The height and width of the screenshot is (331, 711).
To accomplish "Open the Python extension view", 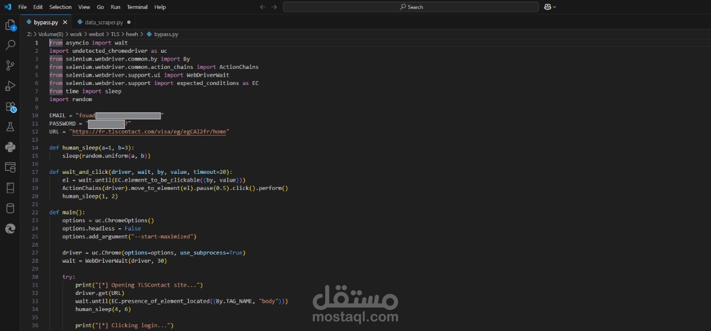I will tap(10, 147).
